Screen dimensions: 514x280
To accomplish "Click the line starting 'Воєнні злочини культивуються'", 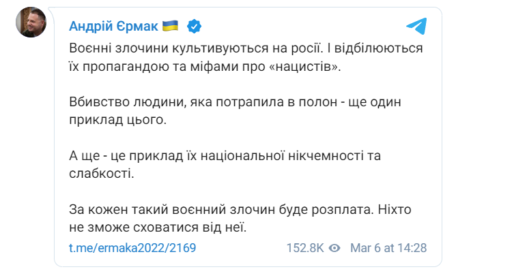I will pos(246,48).
